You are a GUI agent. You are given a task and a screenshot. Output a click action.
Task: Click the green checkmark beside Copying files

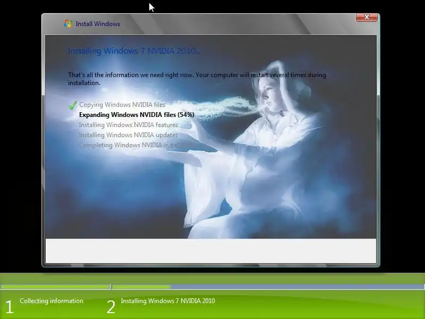tap(73, 105)
